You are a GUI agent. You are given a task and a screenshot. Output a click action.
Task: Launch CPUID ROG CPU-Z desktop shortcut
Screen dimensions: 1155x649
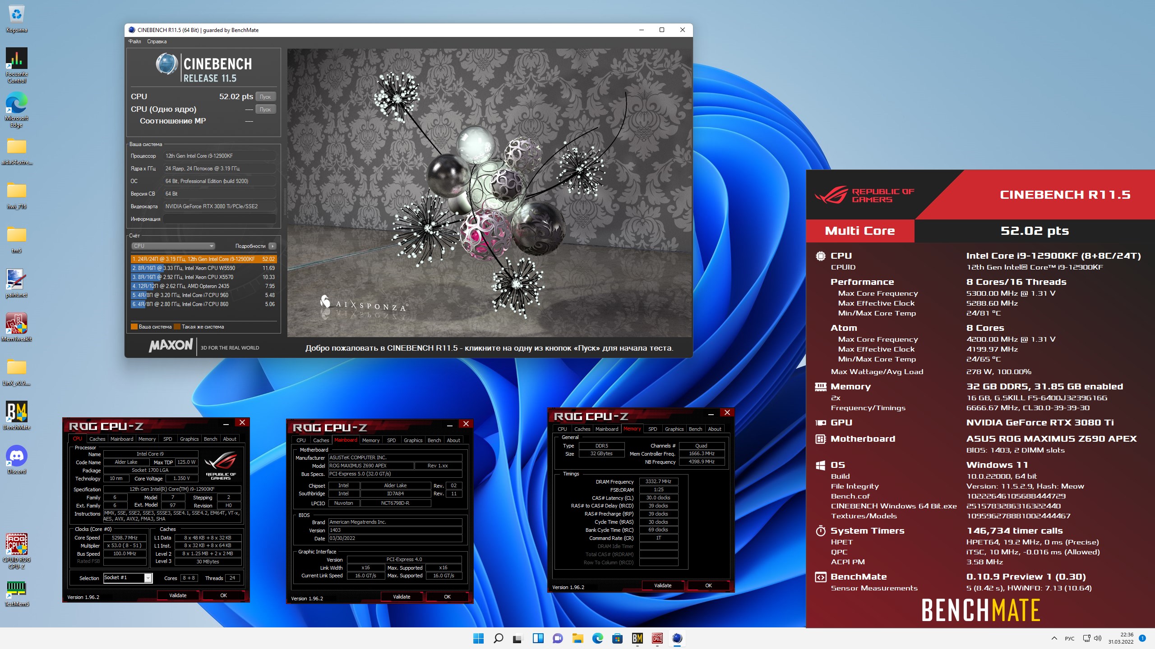pos(17,551)
